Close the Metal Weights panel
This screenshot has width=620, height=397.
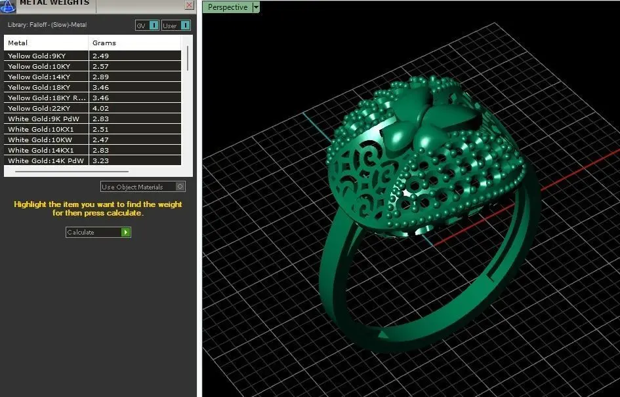[190, 5]
